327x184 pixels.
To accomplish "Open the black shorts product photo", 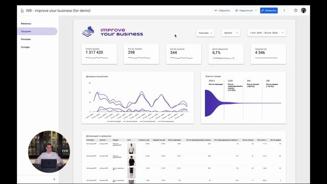I will click(x=131, y=173).
